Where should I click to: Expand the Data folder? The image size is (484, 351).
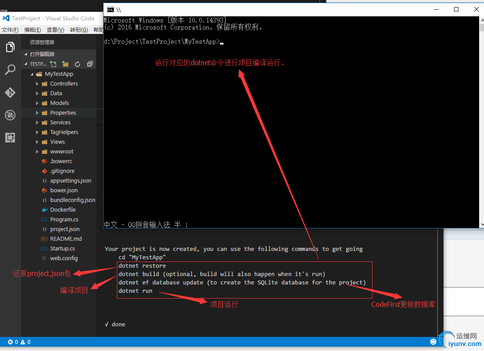coord(37,93)
